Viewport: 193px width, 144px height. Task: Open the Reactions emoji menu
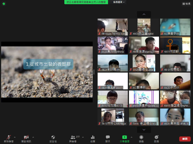[x=156, y=138]
